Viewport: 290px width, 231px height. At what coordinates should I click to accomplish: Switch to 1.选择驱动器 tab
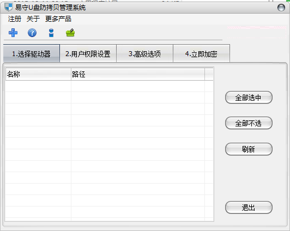tap(32, 53)
